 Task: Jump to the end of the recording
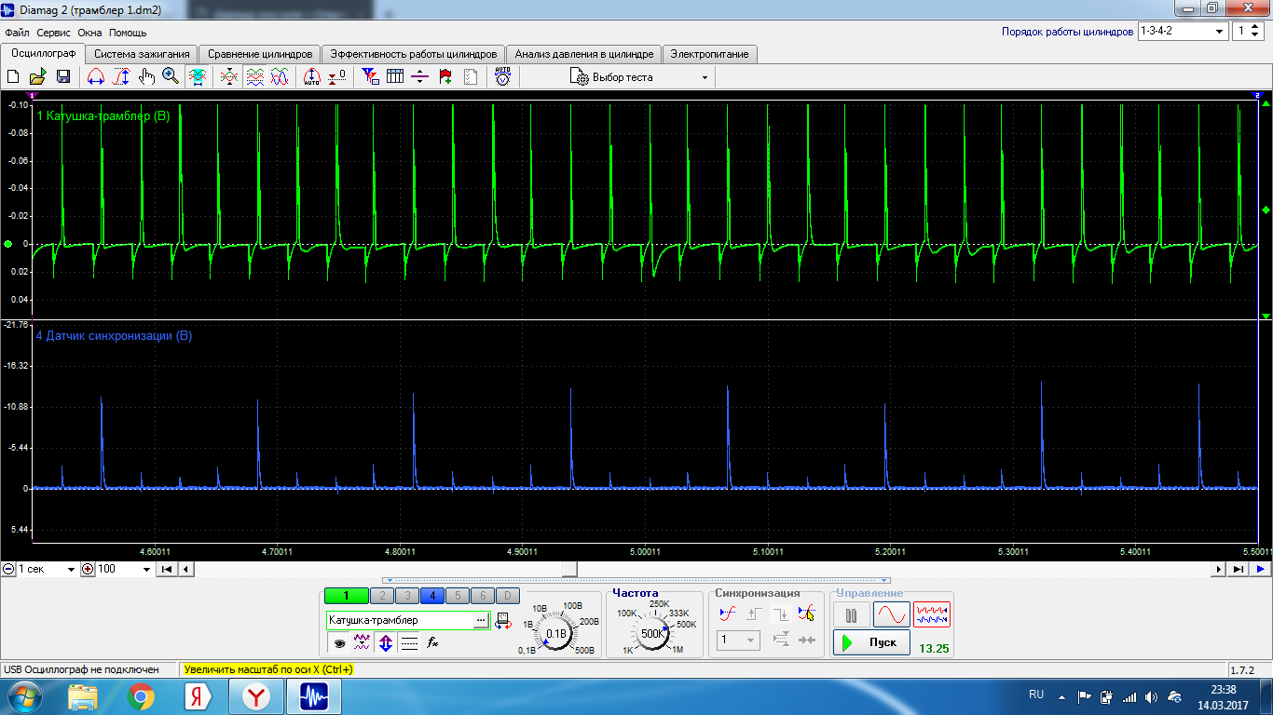pos(1239,569)
